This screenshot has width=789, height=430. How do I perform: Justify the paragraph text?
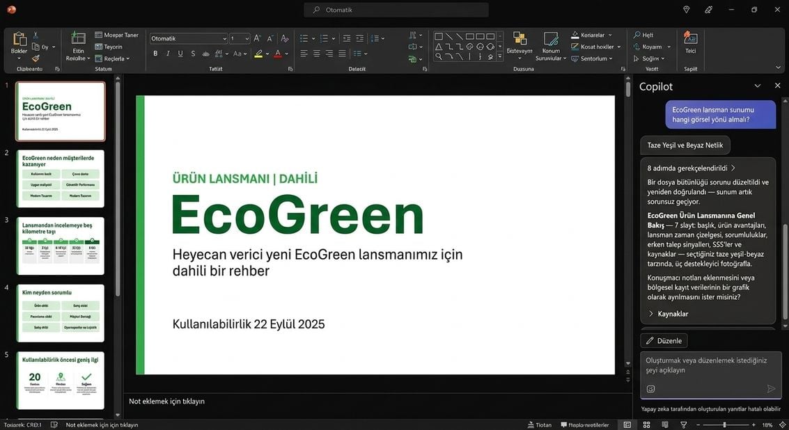[342, 54]
